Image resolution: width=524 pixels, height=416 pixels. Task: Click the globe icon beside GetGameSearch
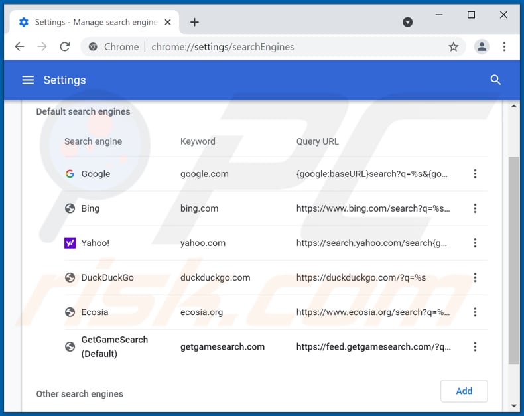click(70, 347)
